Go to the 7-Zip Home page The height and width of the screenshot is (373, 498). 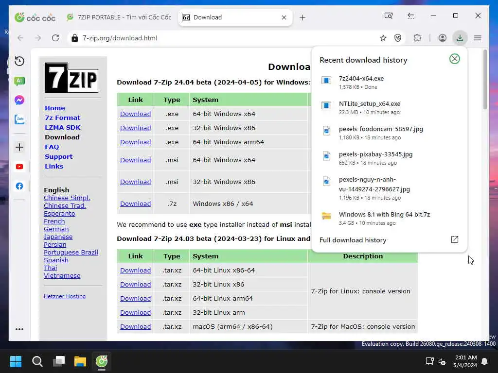(55, 108)
